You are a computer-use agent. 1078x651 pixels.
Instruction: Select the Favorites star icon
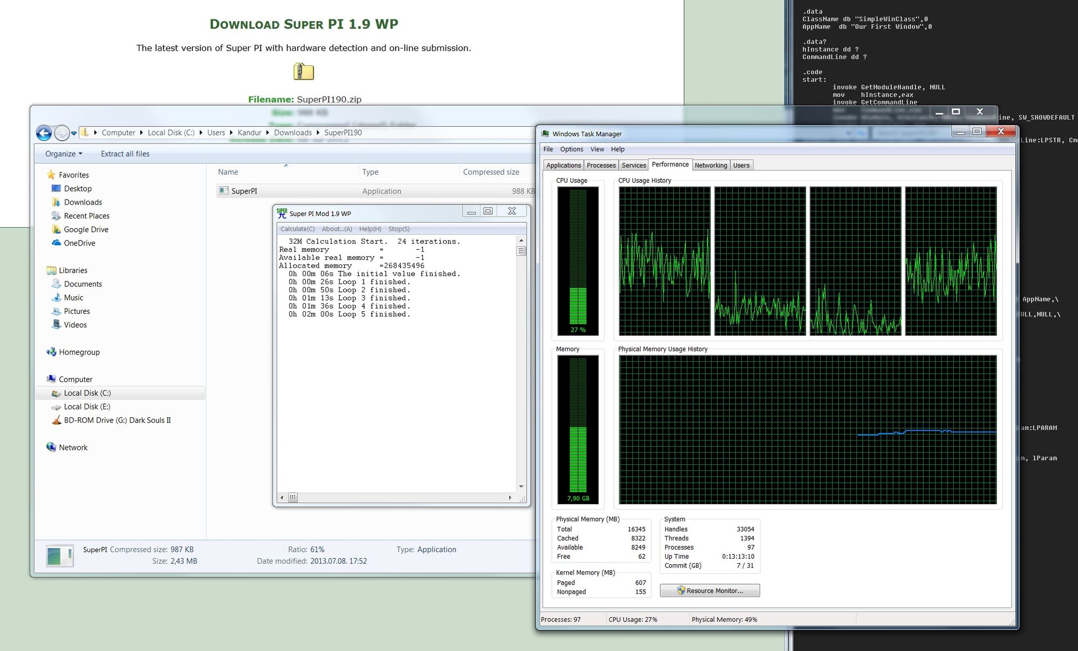coord(51,175)
